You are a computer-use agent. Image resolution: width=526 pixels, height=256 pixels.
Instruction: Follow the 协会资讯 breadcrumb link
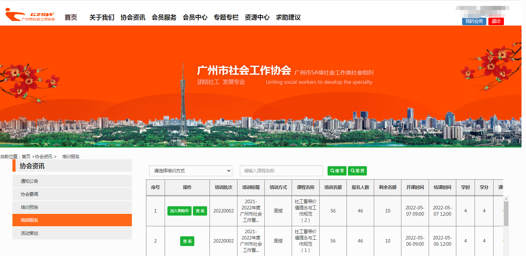tap(43, 157)
